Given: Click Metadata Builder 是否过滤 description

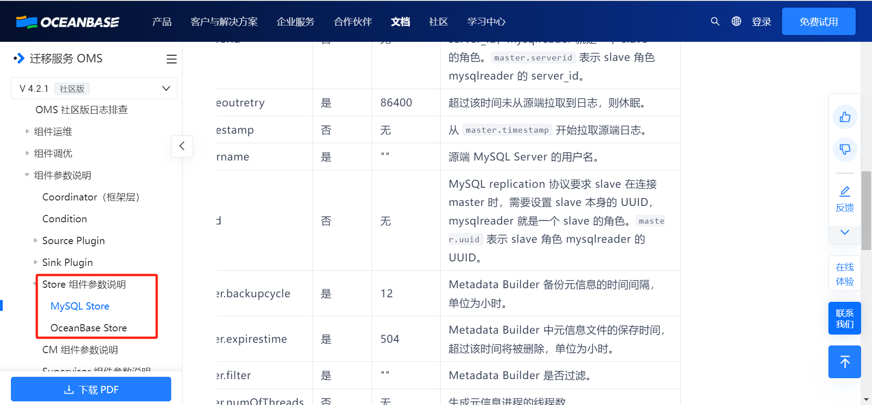Looking at the screenshot, I should [x=520, y=375].
